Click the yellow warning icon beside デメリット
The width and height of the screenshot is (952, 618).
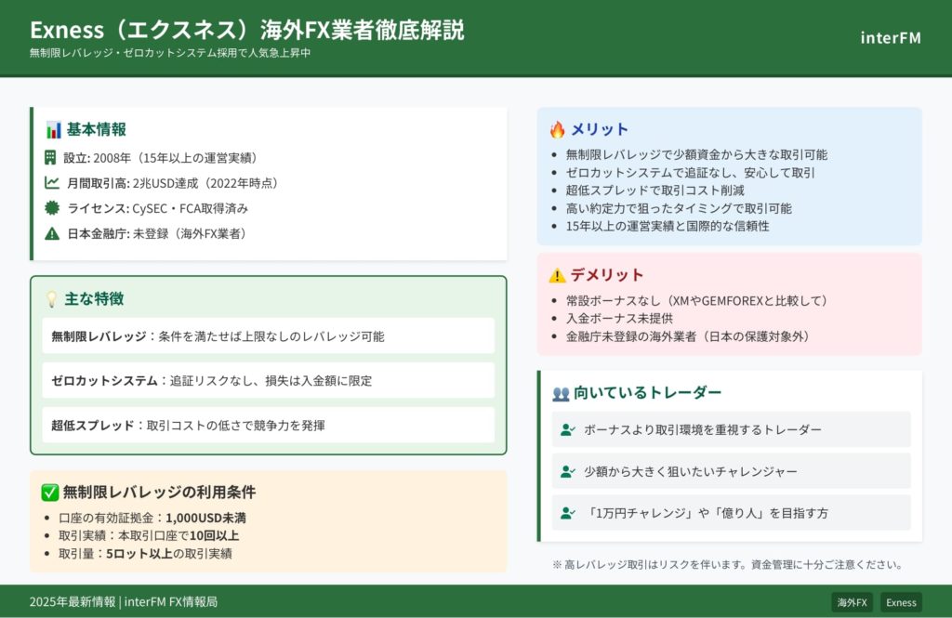tap(557, 276)
